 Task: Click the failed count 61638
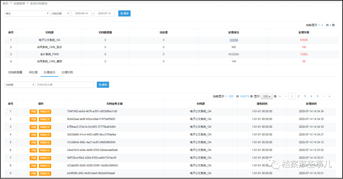point(304,40)
